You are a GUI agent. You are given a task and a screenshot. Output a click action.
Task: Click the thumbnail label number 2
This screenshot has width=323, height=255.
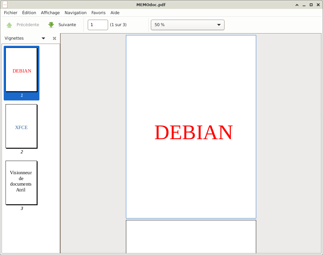coord(22,152)
